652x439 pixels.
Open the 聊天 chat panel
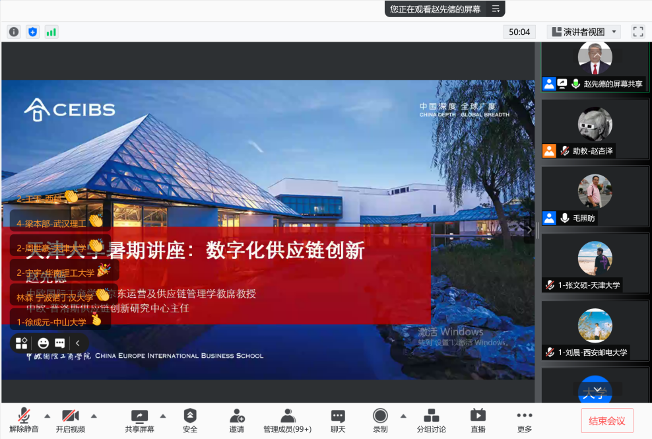(338, 421)
